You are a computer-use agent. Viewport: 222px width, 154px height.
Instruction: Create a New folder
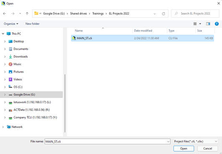click(x=33, y=24)
